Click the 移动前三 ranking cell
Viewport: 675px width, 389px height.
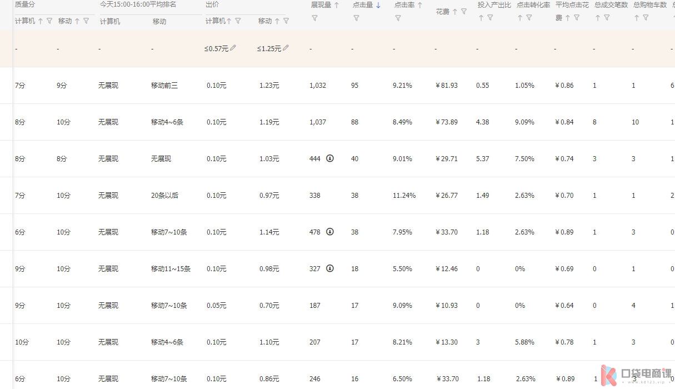tap(164, 86)
